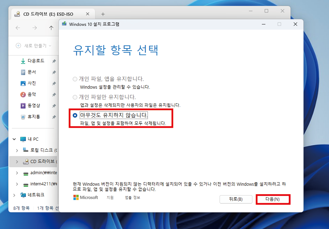Expand the CD 드라이브 tree node
This screenshot has height=229, width=329.
point(17,162)
